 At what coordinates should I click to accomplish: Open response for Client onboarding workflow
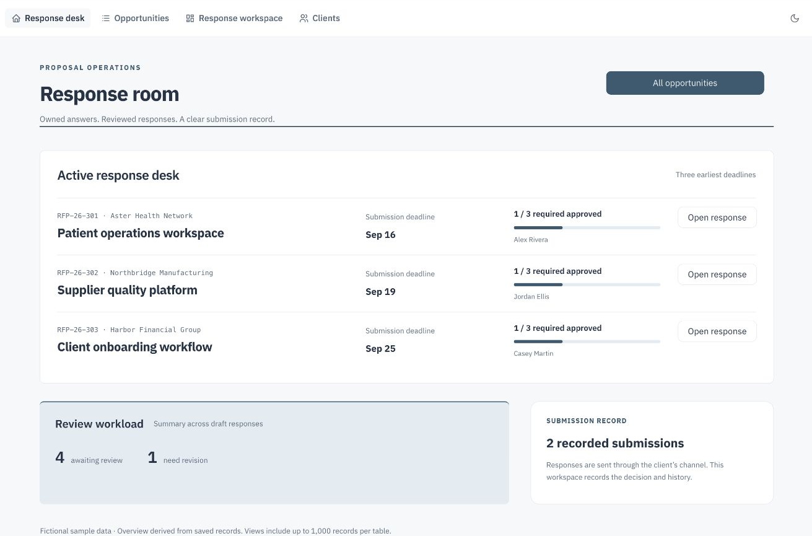[x=717, y=332]
